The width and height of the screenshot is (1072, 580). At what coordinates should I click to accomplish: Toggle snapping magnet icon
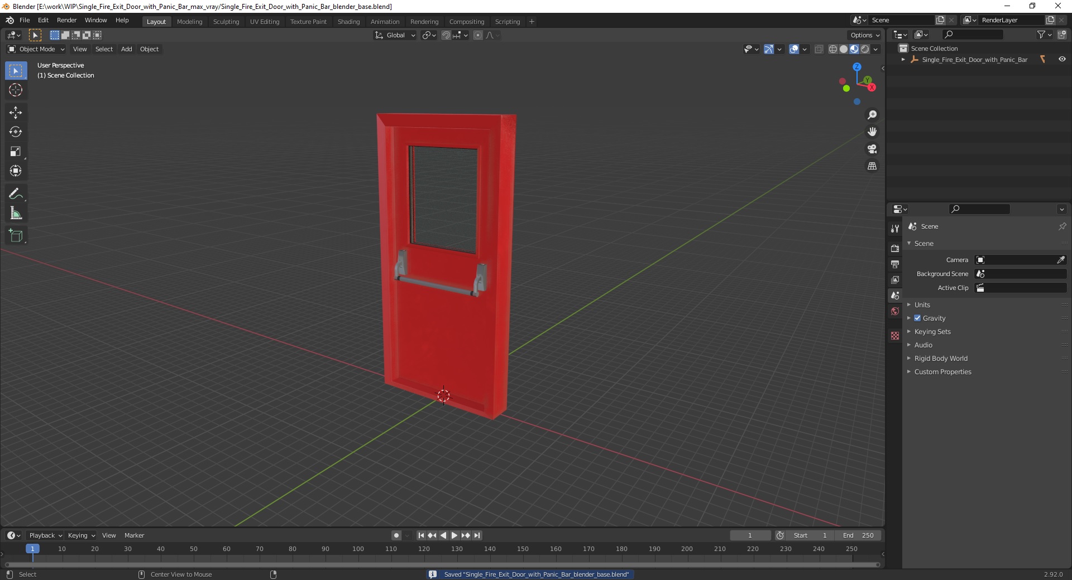click(446, 35)
